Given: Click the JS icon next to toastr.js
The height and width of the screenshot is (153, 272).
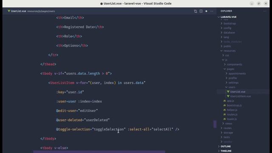Looking at the screenshot, I should point(225,119).
